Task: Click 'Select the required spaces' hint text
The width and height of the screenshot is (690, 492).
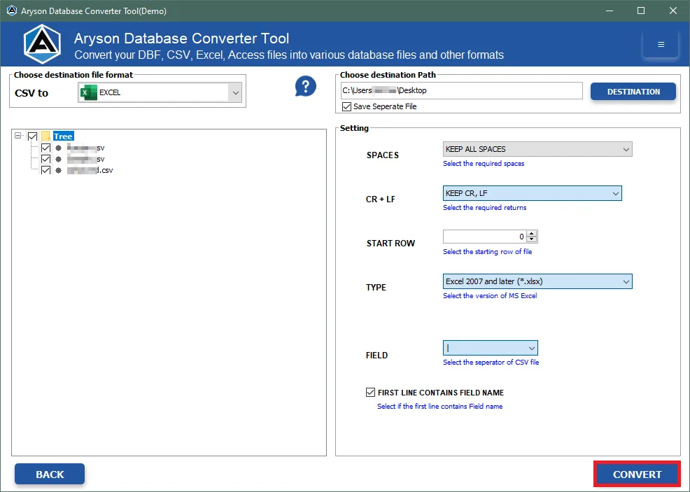Action: tap(484, 163)
